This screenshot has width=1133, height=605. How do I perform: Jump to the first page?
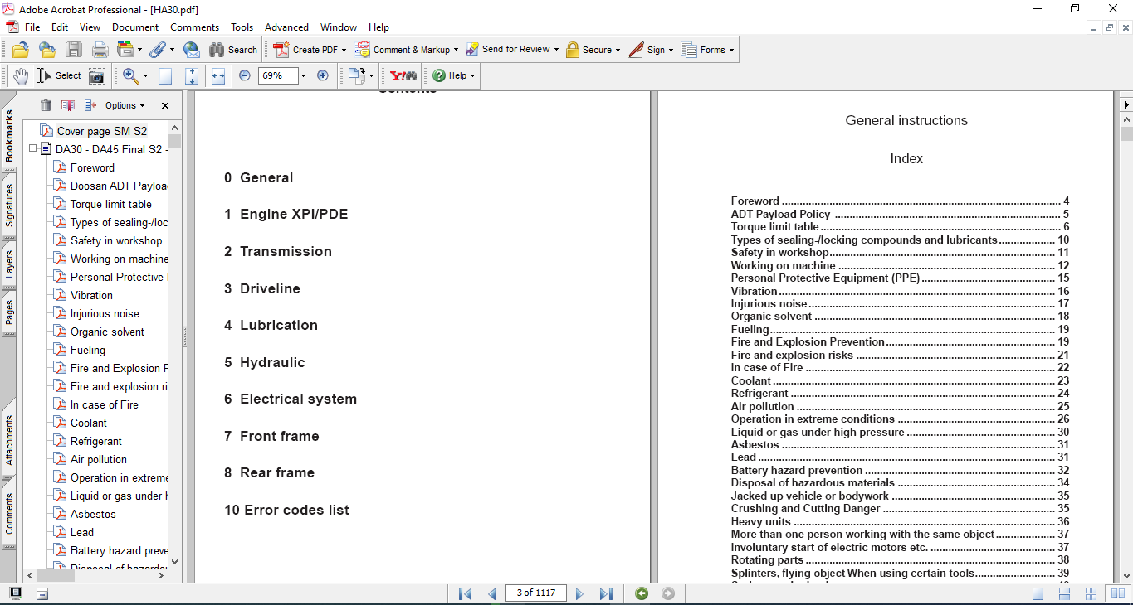pyautogui.click(x=465, y=593)
